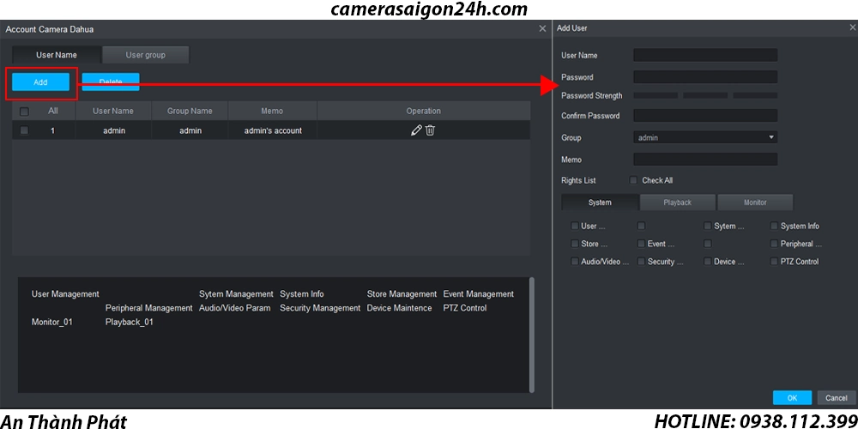Click Store Management in the rights summary

pos(402,293)
